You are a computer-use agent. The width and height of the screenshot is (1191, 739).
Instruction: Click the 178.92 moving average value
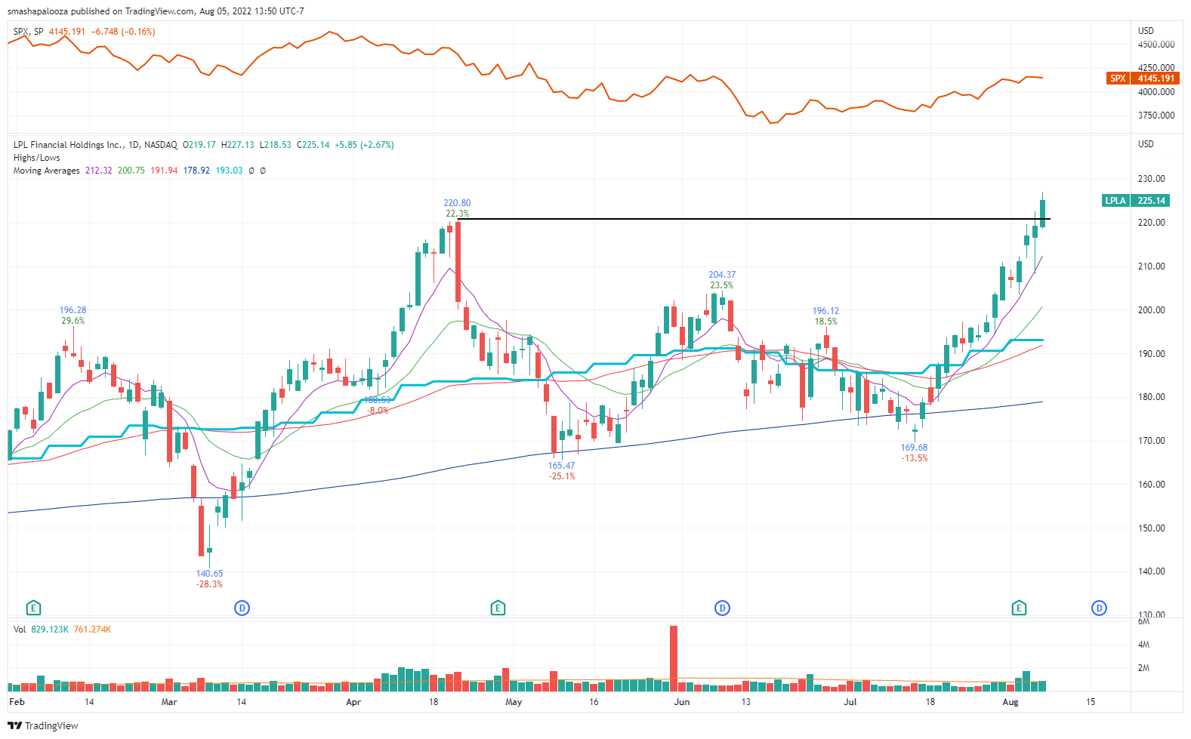(196, 171)
